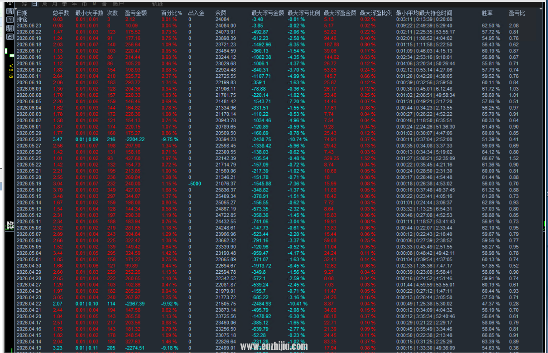
Task: Click the 66.67 % win rate cell
Action: click(x=491, y=158)
